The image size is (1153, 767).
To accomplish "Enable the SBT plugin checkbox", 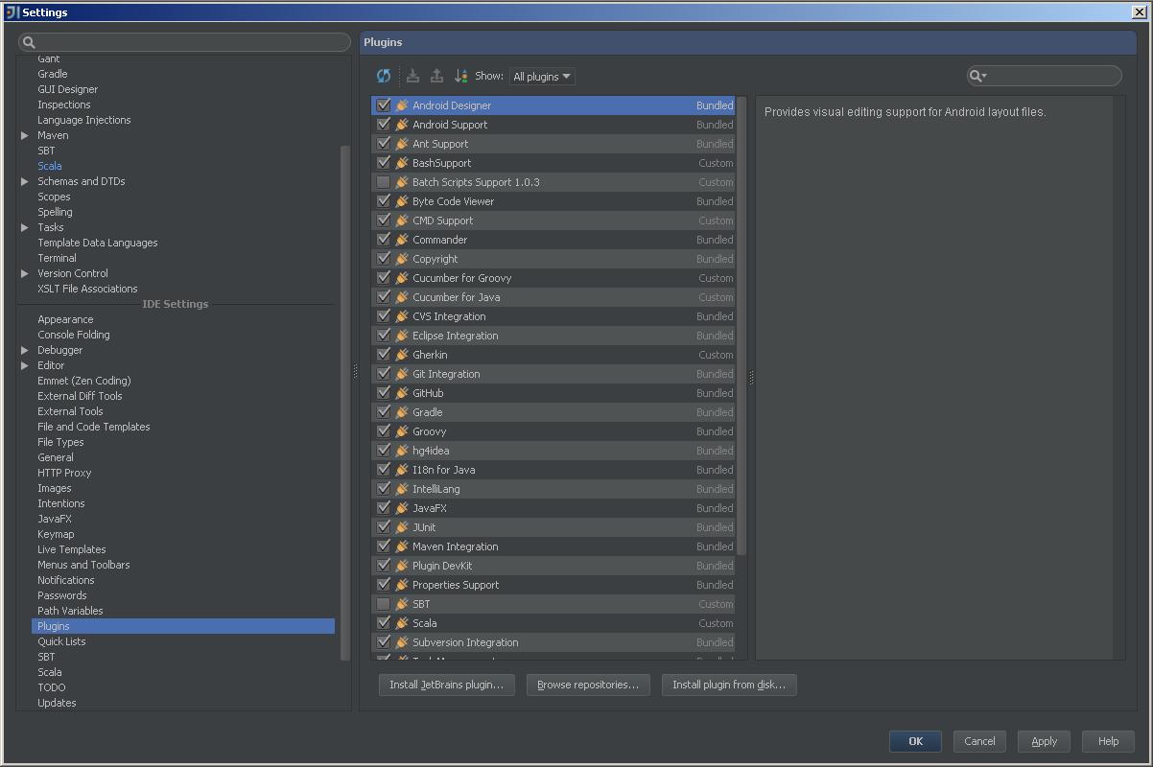I will point(384,604).
